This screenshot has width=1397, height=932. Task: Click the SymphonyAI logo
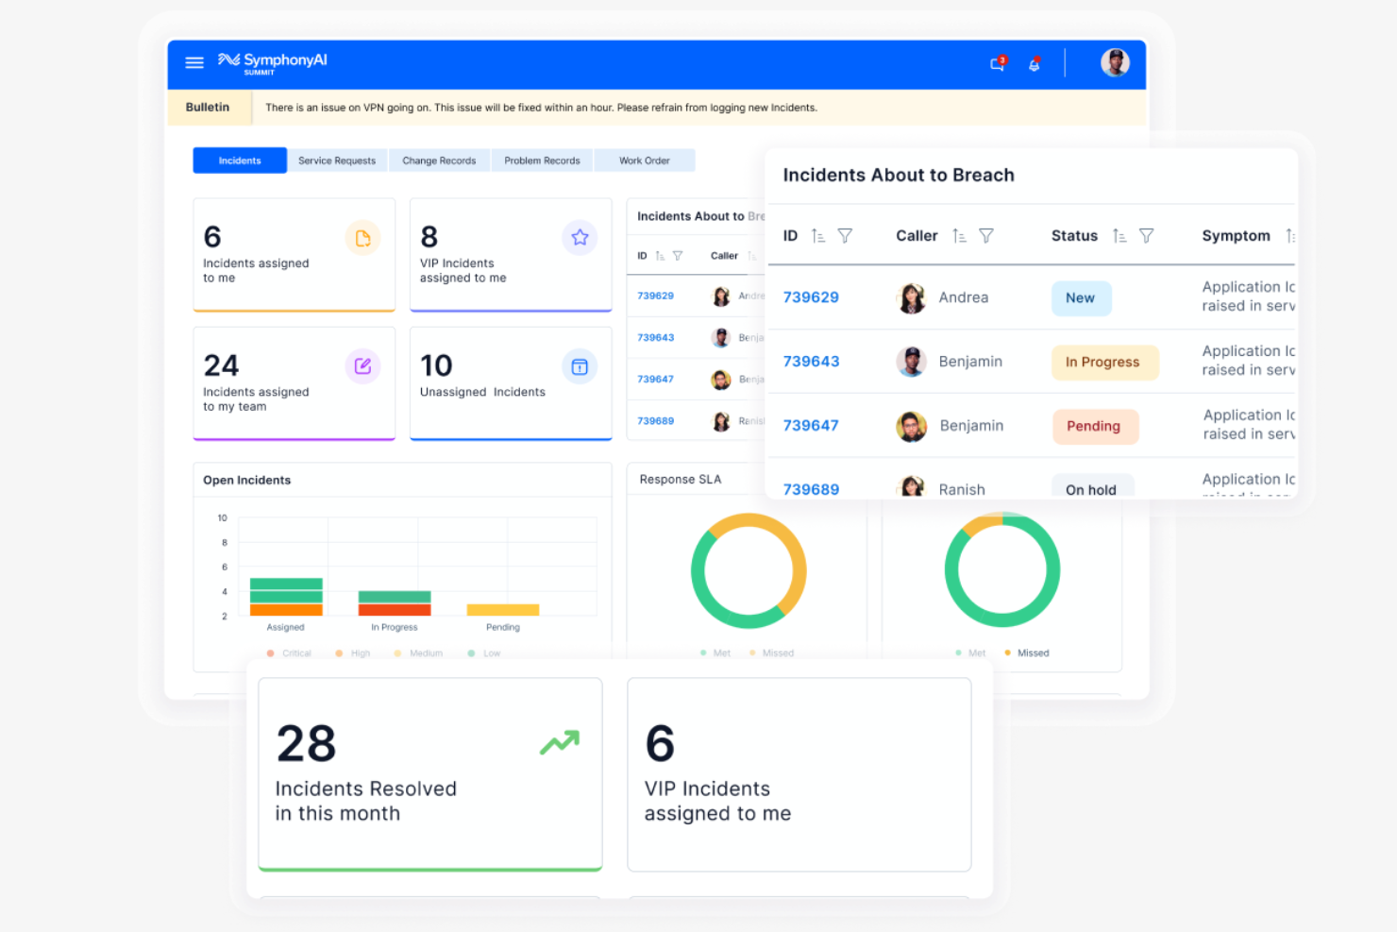(x=274, y=61)
